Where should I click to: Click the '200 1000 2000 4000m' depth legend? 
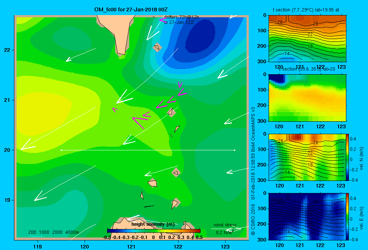coord(54,232)
